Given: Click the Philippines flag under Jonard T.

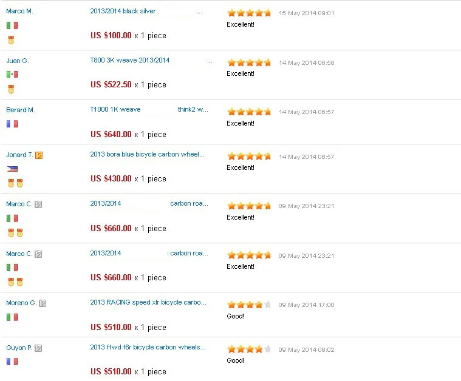Looking at the screenshot, I should click(x=12, y=169).
